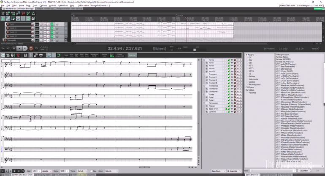Select the notation view treble clef icon

[31, 55]
